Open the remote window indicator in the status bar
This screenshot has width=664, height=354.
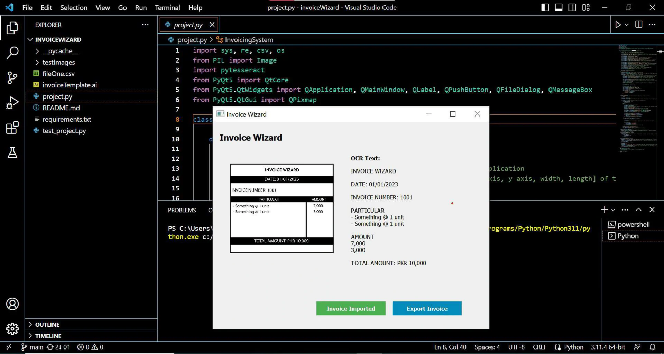point(9,347)
